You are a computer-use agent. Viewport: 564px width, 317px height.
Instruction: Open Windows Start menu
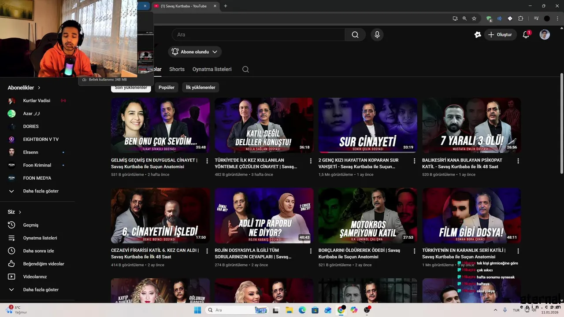click(197, 310)
